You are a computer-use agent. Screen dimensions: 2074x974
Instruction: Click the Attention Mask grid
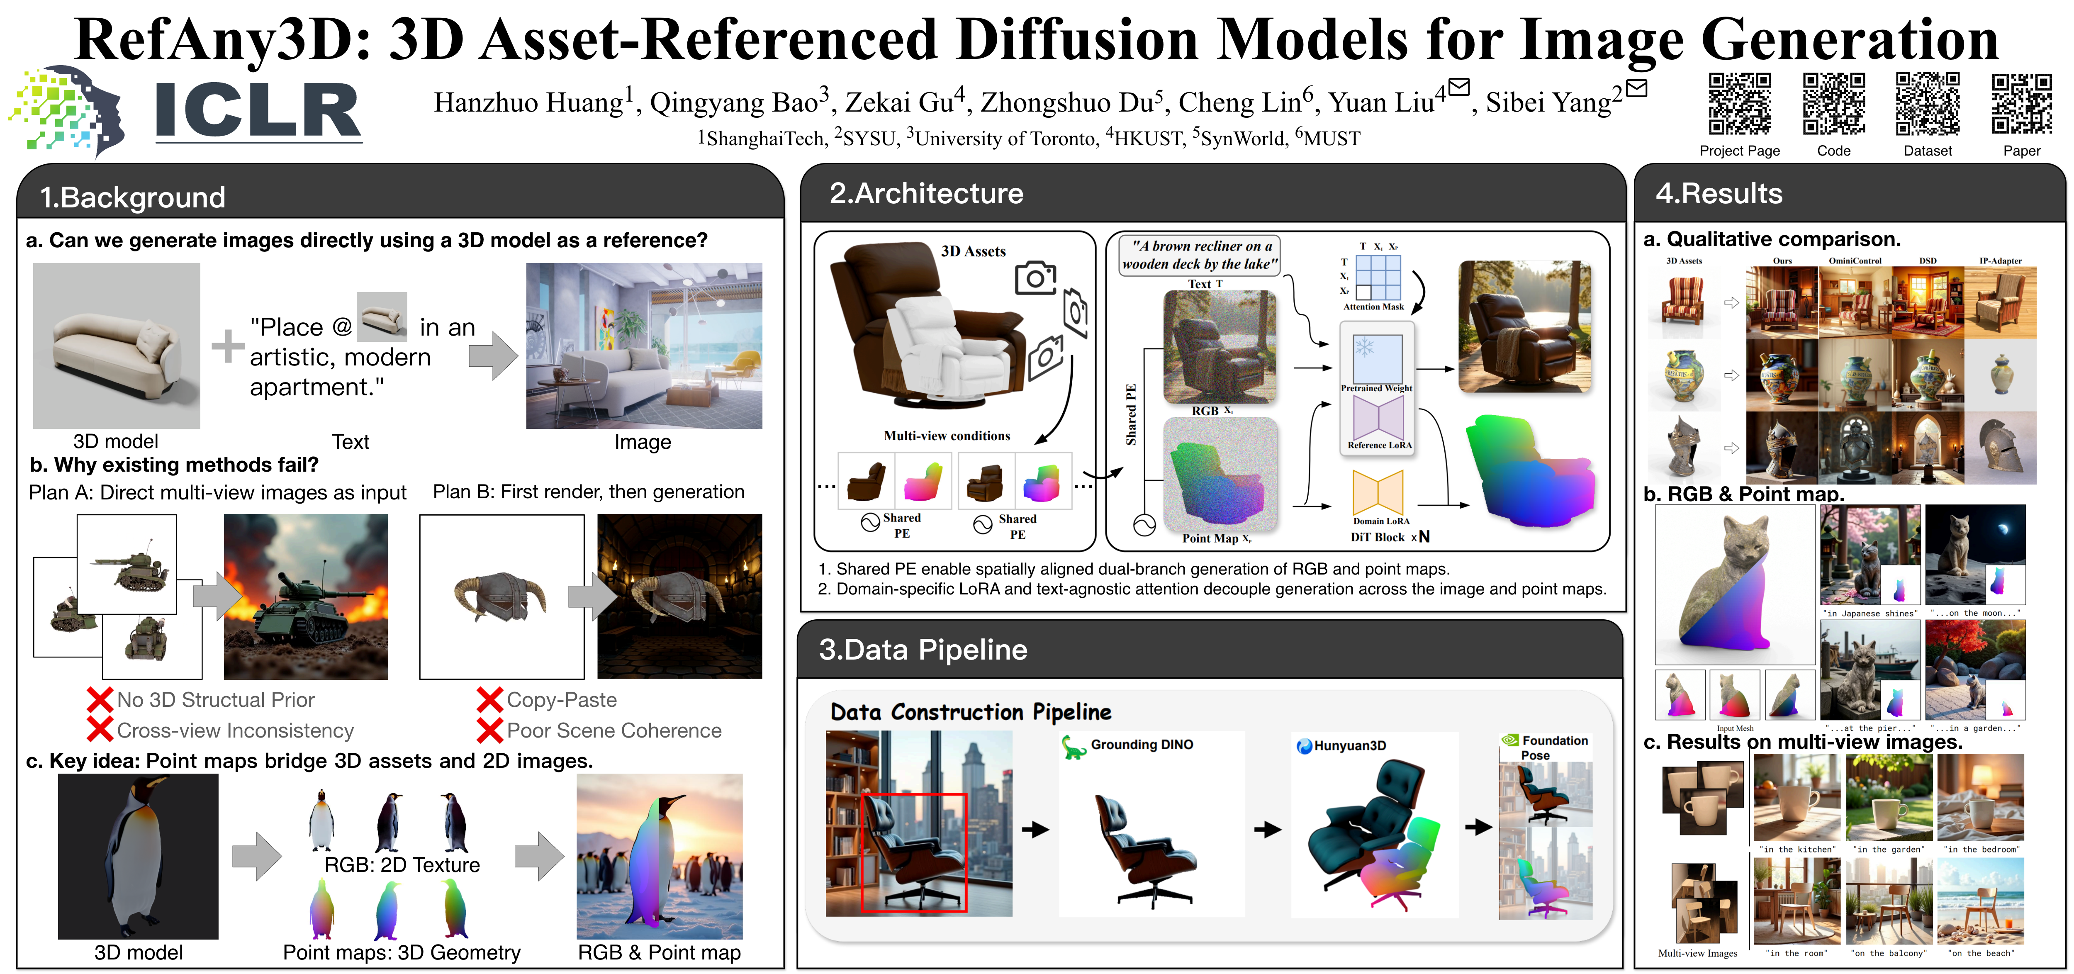click(1378, 277)
